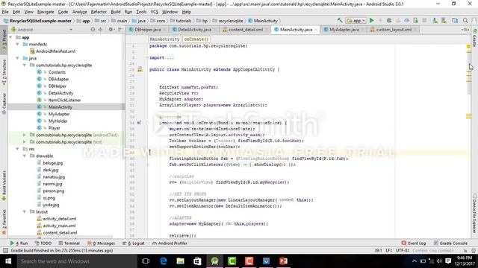Switch to the DBHelper.java tab
Screen dimensions: 478x268
pyautogui.click(x=148, y=30)
